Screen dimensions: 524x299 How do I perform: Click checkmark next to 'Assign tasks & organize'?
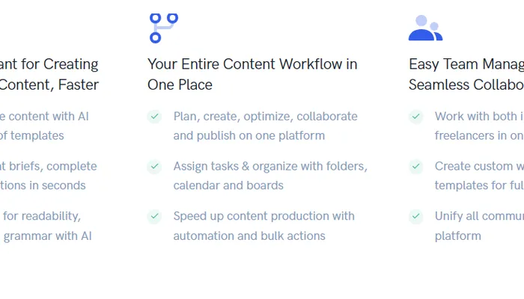154,167
